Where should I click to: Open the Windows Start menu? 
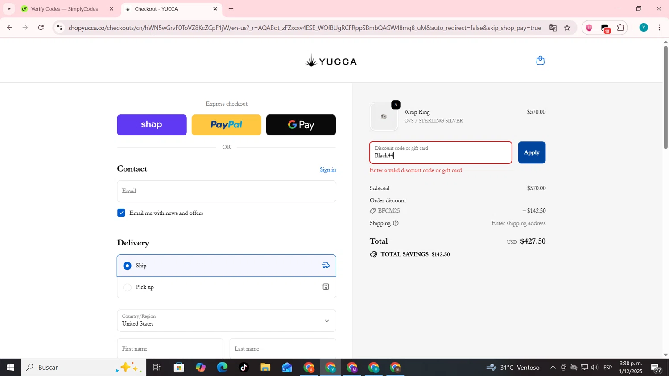pyautogui.click(x=10, y=368)
